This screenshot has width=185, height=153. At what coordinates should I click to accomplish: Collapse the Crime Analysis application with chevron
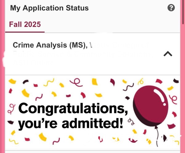pyautogui.click(x=168, y=54)
